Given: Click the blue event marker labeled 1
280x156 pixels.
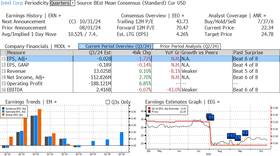Looking at the screenshot, I should coord(245,133).
